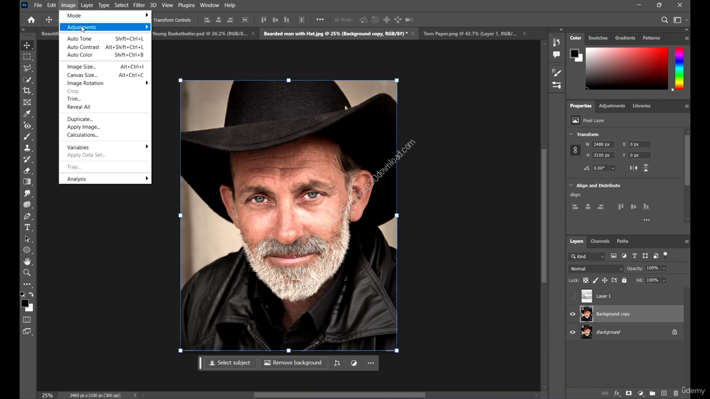Click the transform Width input field
This screenshot has width=710, height=399.
[603, 145]
